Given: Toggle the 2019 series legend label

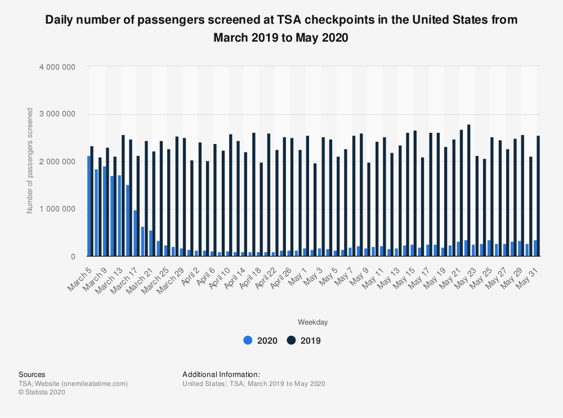Looking at the screenshot, I should 311,340.
